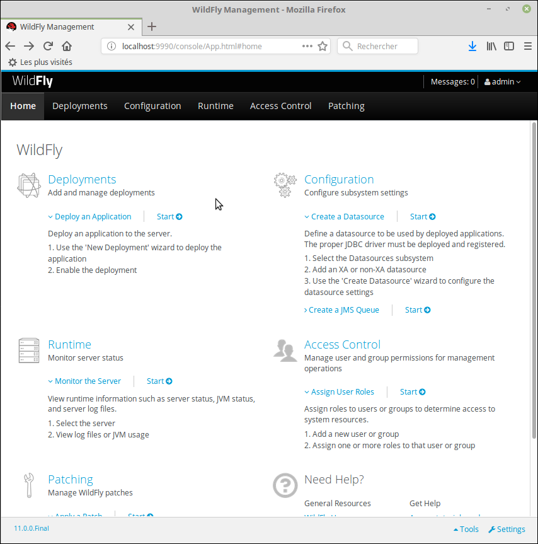Image resolution: width=538 pixels, height=544 pixels.
Task: Open the admin user dropdown
Action: click(x=503, y=81)
